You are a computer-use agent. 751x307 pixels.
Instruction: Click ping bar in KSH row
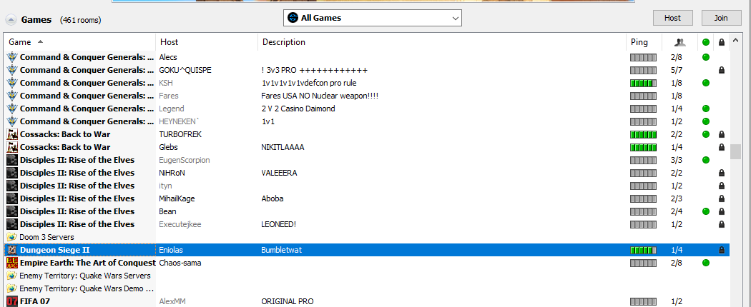(643, 84)
